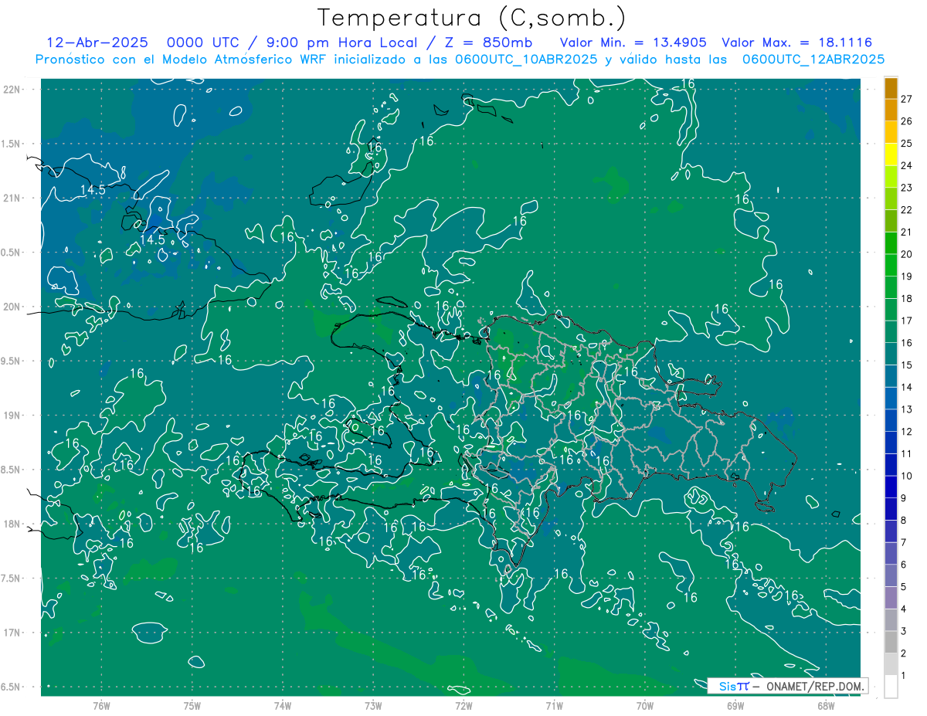Click the longitude label "71W"
The width and height of the screenshot is (927, 716).
[554, 705]
